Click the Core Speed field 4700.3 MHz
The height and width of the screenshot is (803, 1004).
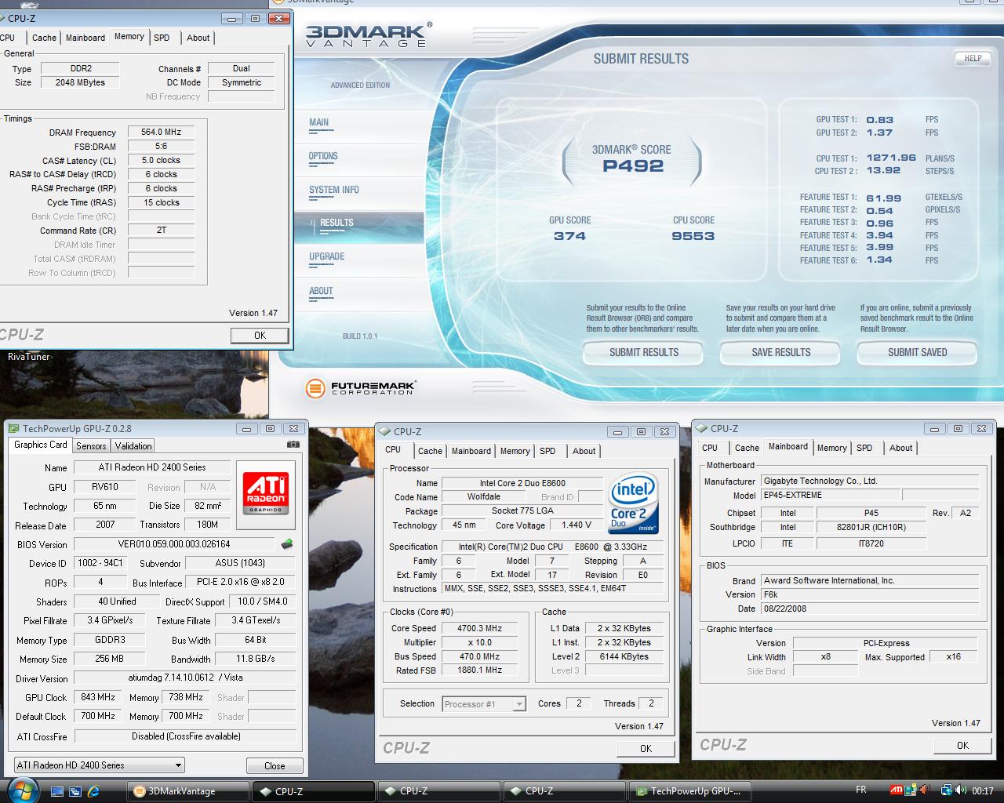pos(480,628)
